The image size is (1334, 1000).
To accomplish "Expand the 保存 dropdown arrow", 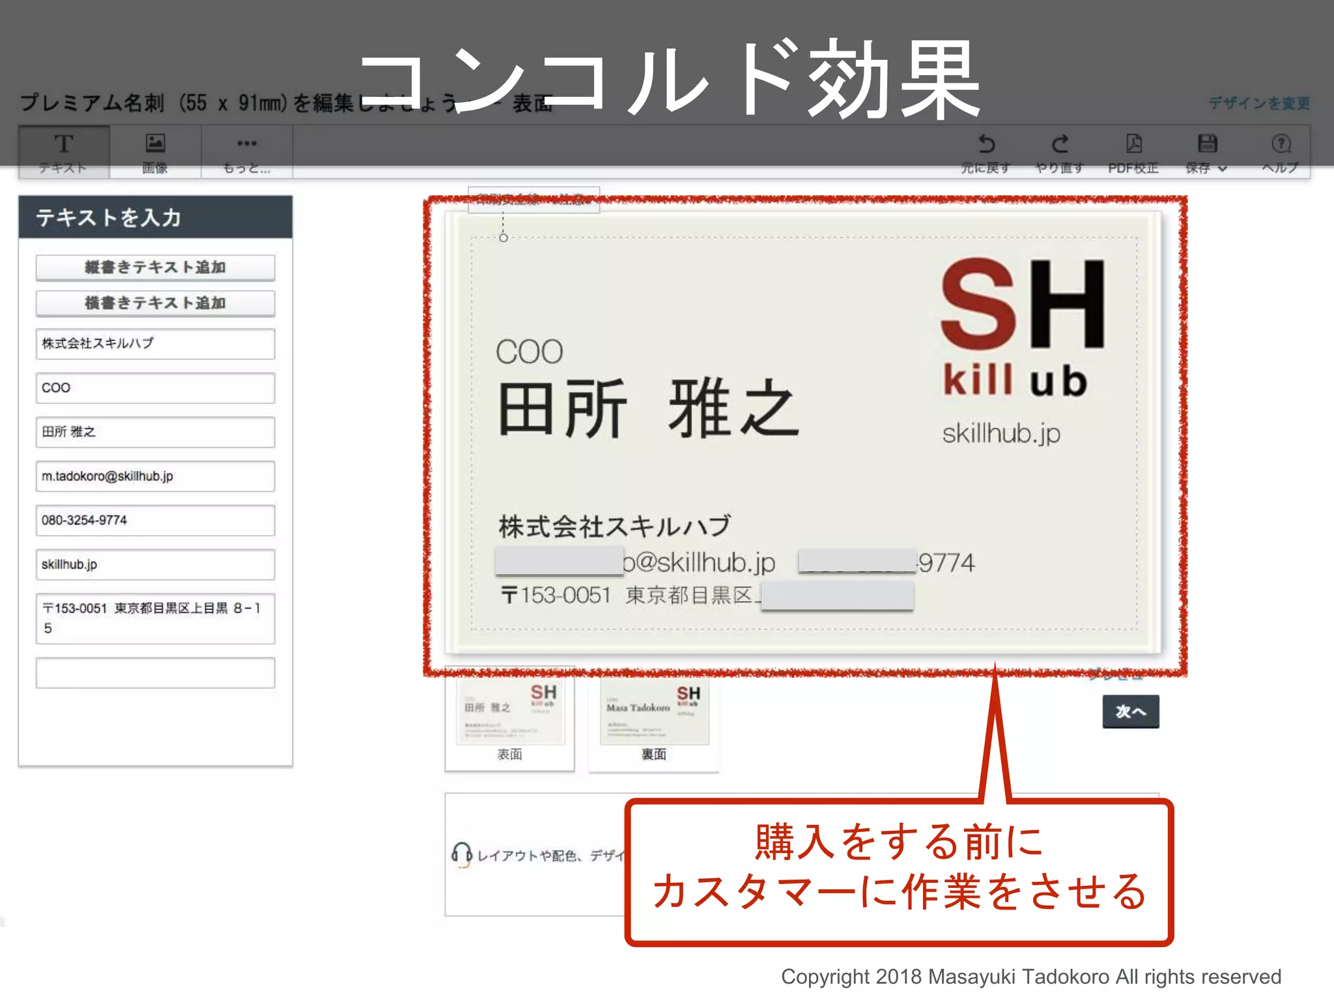I will (1223, 169).
